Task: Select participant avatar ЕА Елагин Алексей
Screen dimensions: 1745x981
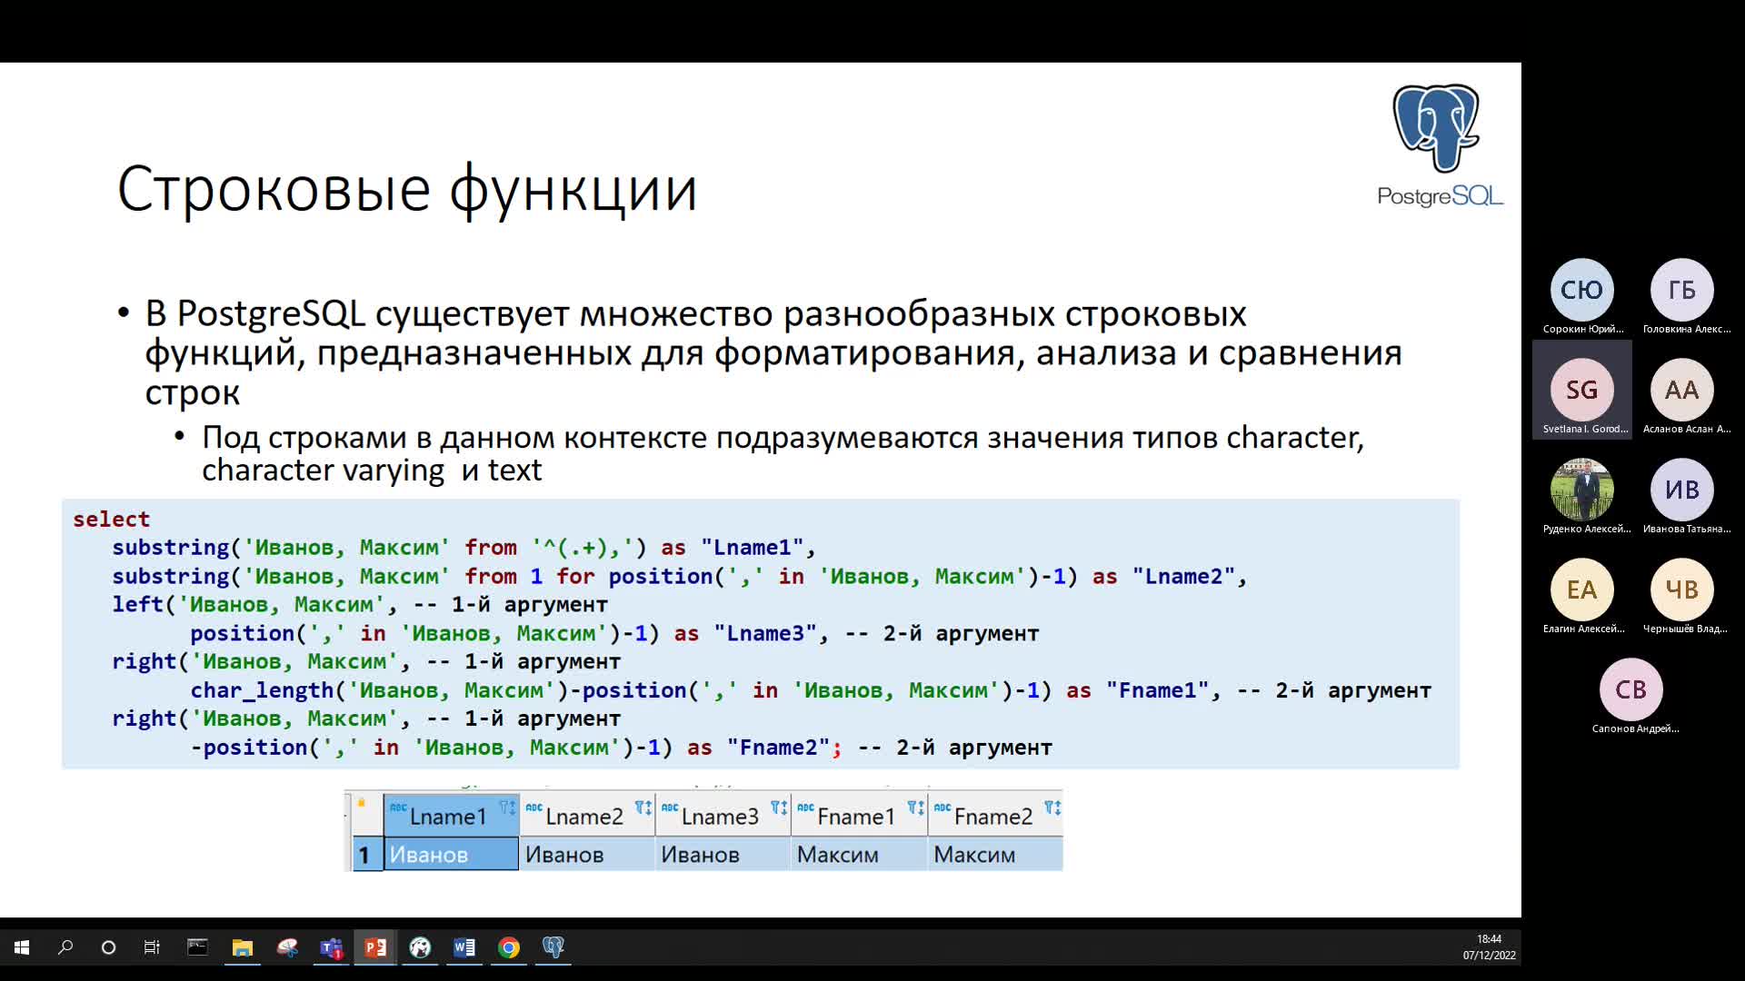Action: click(x=1581, y=590)
